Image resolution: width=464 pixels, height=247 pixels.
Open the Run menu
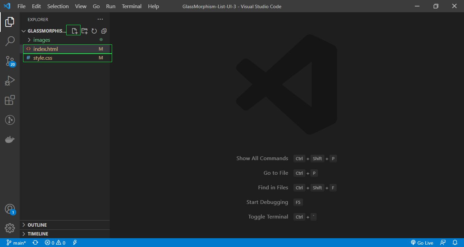(111, 6)
